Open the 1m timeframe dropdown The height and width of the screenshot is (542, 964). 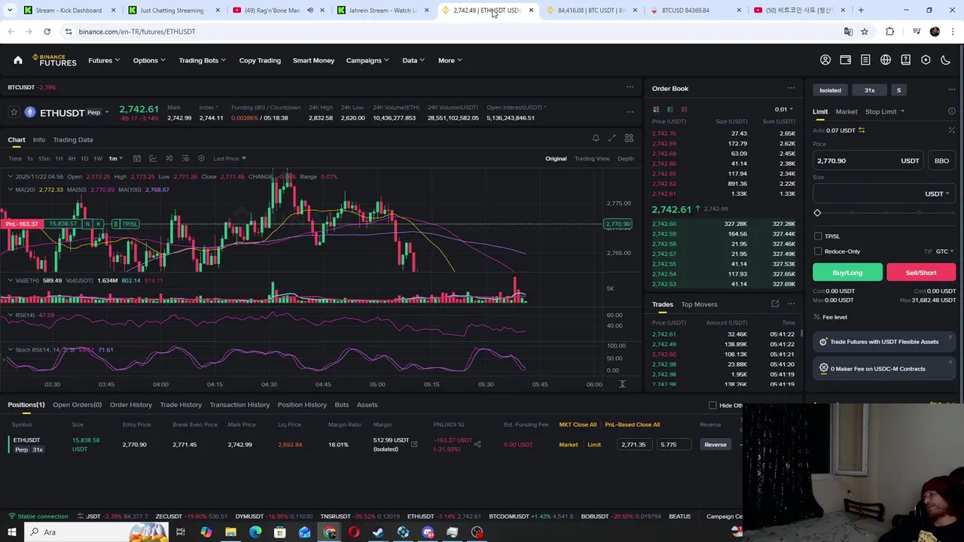point(115,158)
